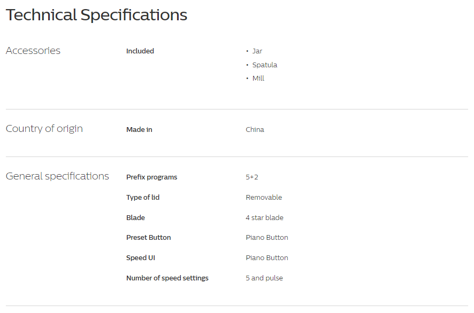Click the Prefix programs label

(152, 177)
